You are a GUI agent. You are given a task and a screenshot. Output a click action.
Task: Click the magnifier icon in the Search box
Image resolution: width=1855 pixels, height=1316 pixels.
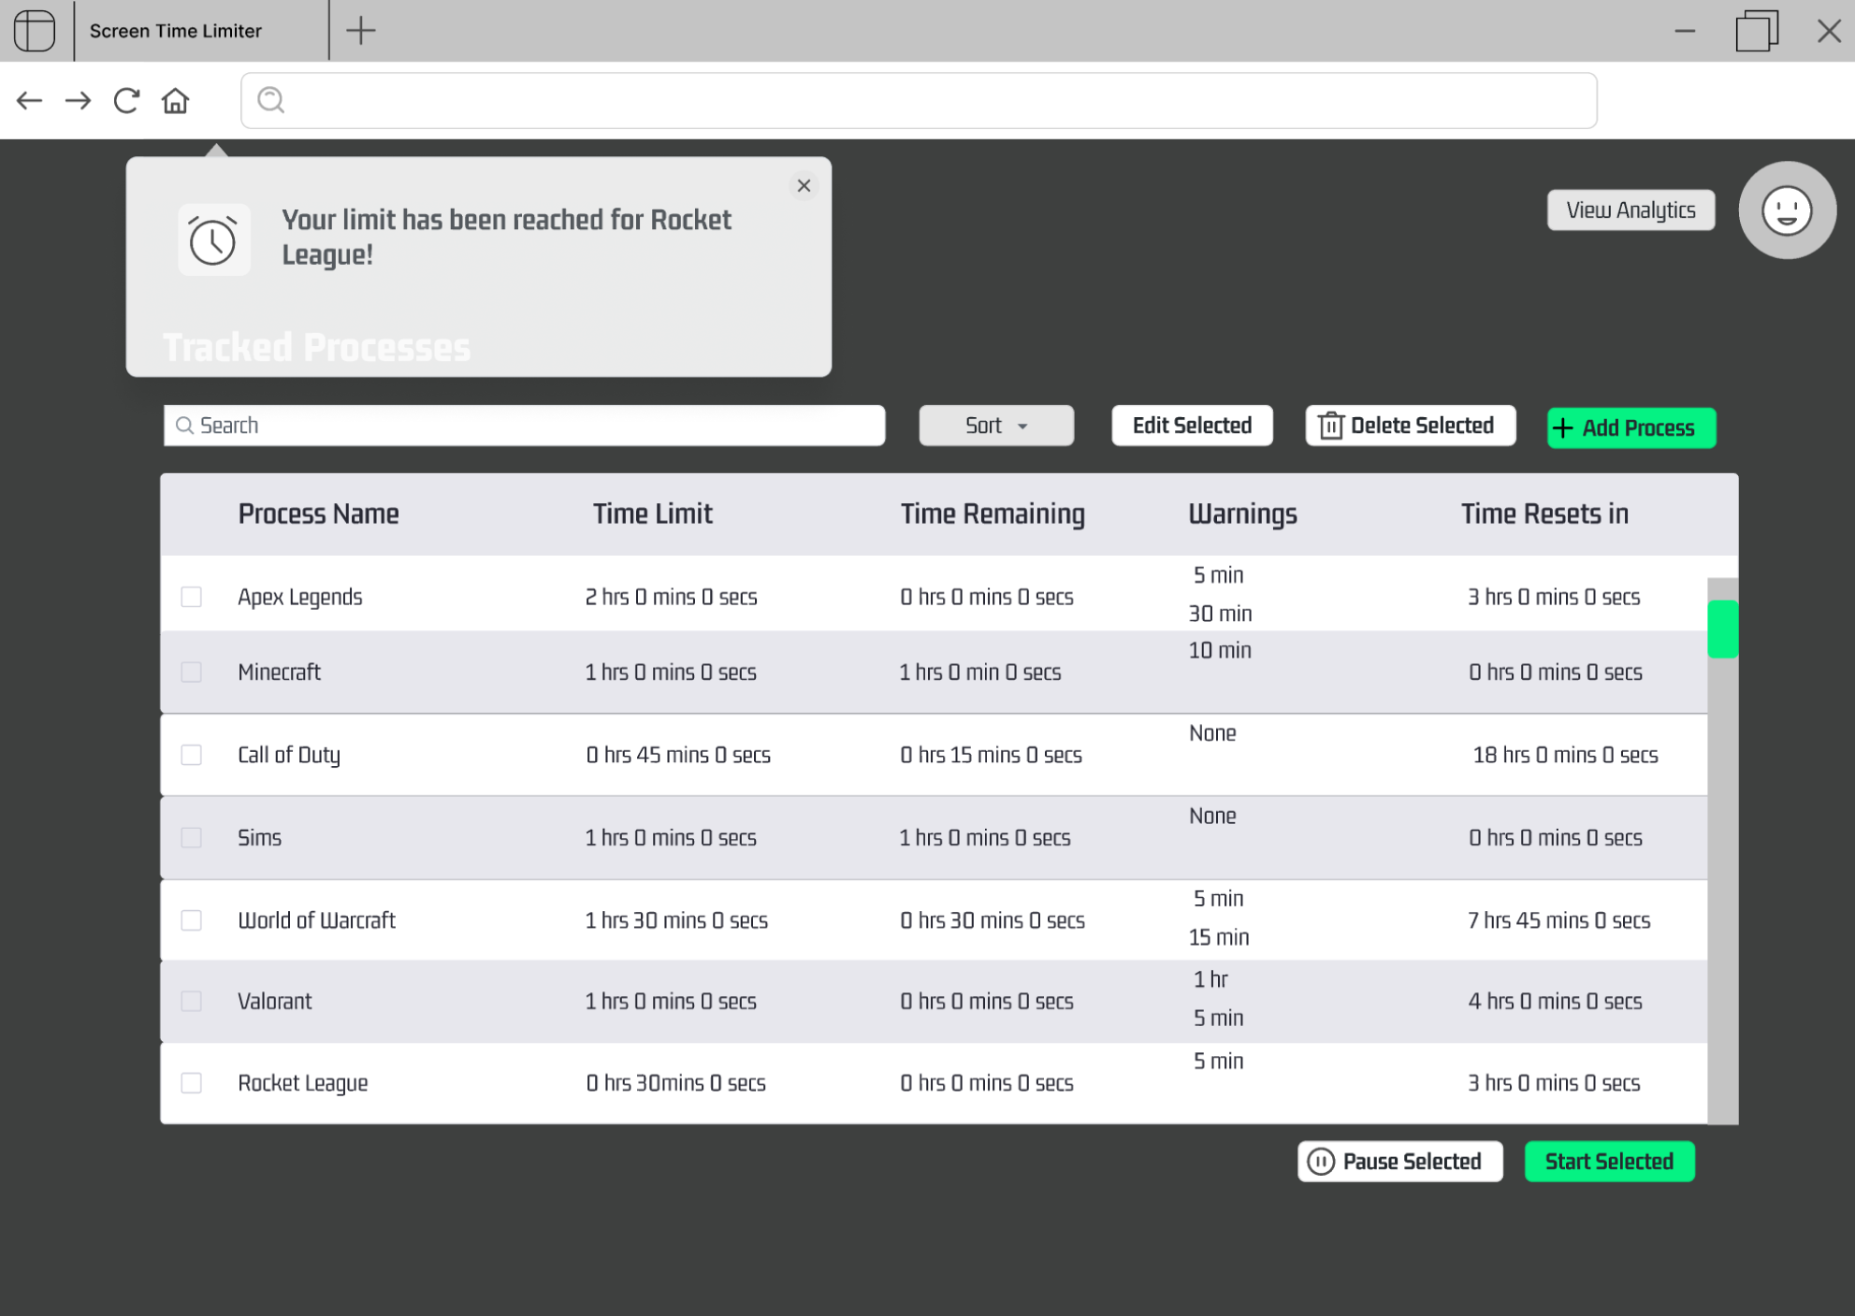(x=185, y=426)
